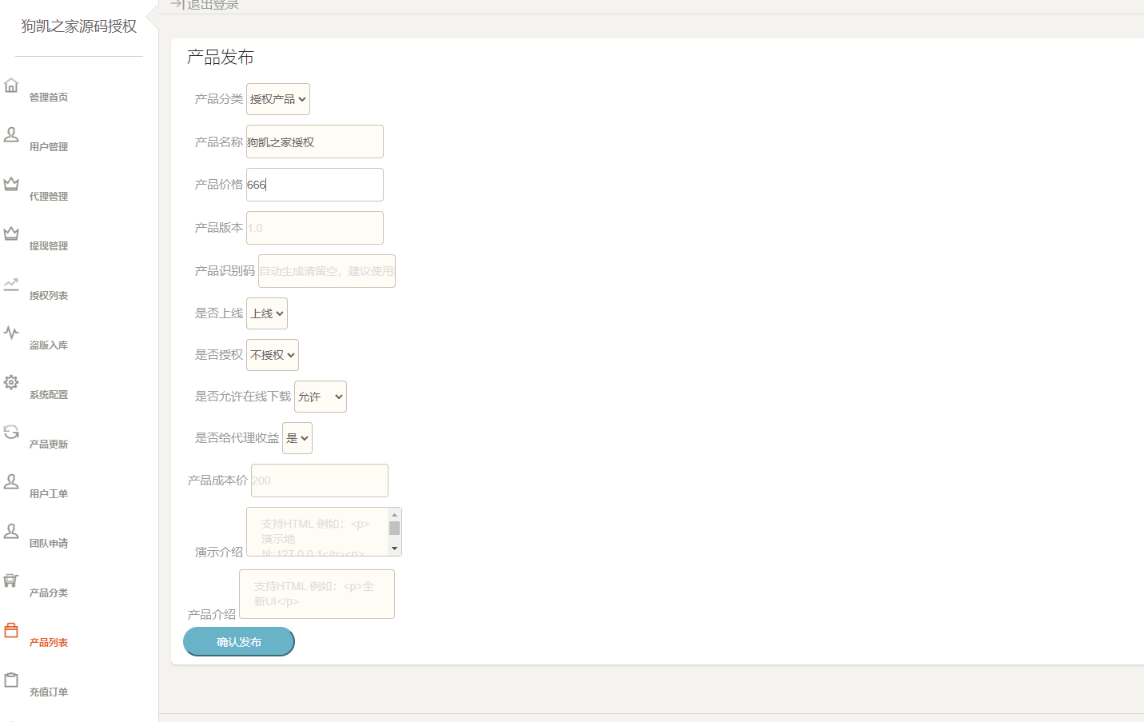Open the 用户工单 menu item
Viewport: 1144px width, 722px height.
tap(49, 494)
